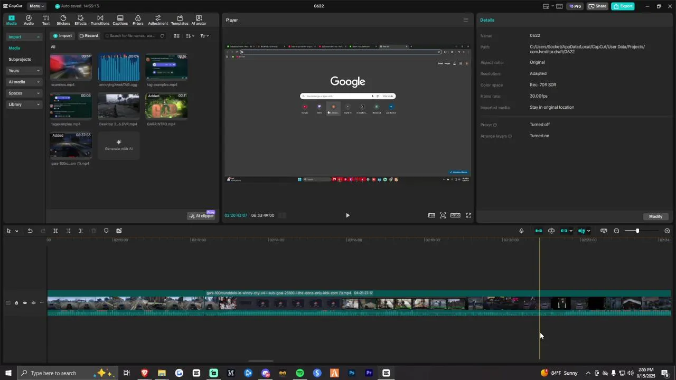Toggle clip linkage
This screenshot has width=676, height=380.
click(x=564, y=231)
